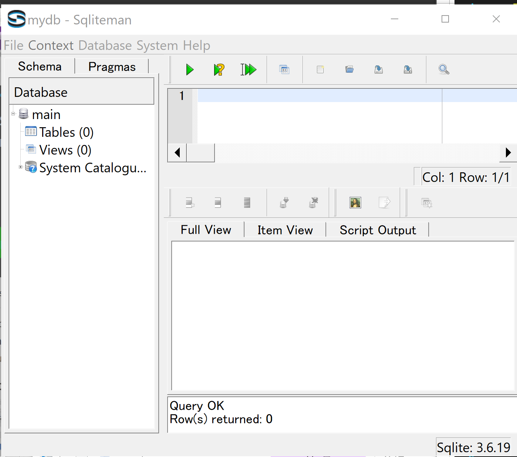Expand the System Catalogue node

(x=21, y=167)
